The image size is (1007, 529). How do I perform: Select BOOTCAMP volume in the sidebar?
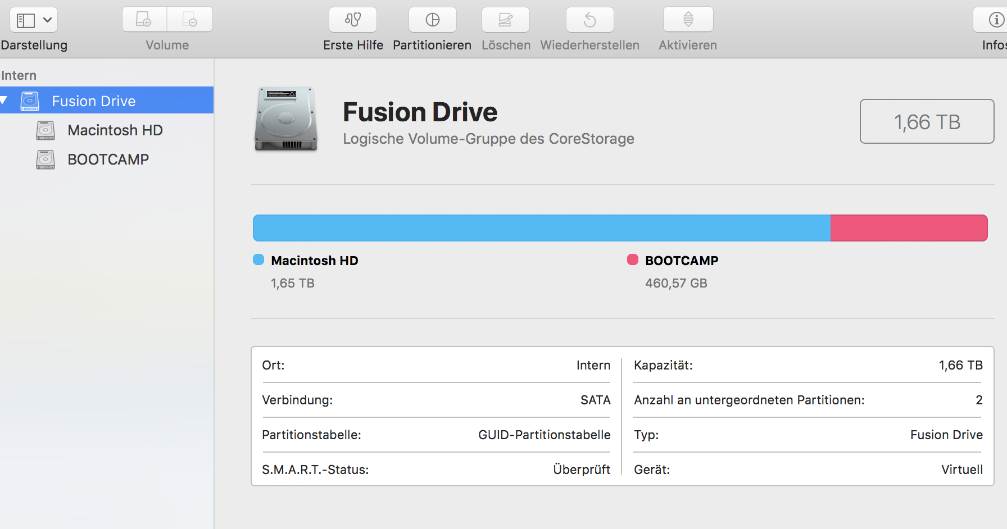[x=108, y=159]
